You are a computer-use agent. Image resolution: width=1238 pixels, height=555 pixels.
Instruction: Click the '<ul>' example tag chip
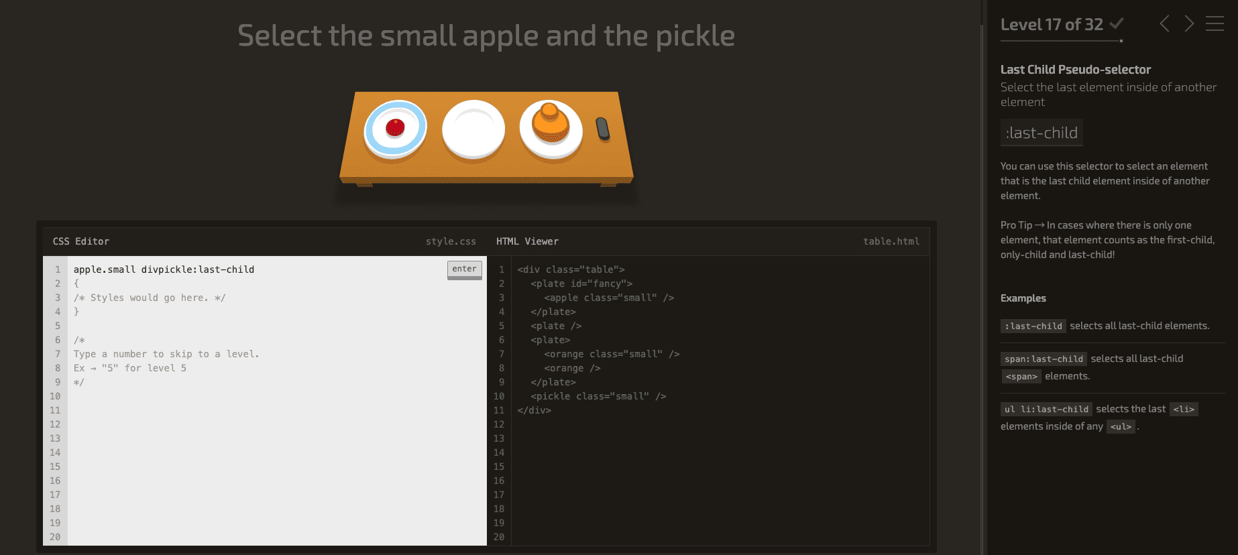[1121, 427]
